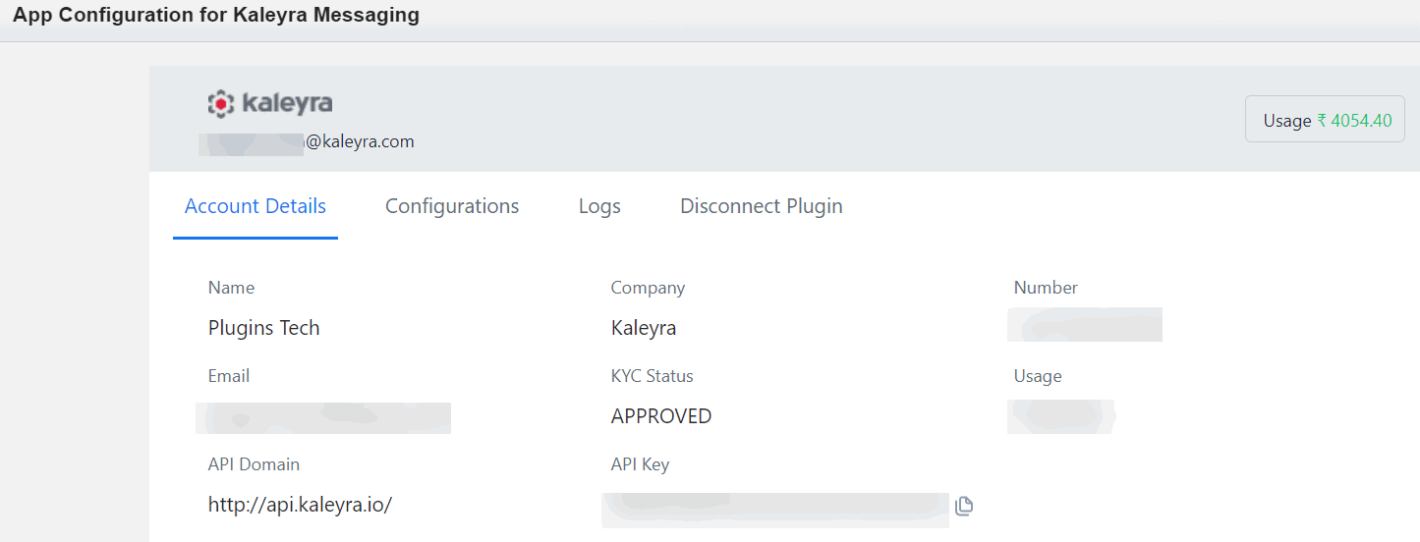Select the Disconnect Plugin tab
Screen dimensions: 1420x542
tap(762, 206)
